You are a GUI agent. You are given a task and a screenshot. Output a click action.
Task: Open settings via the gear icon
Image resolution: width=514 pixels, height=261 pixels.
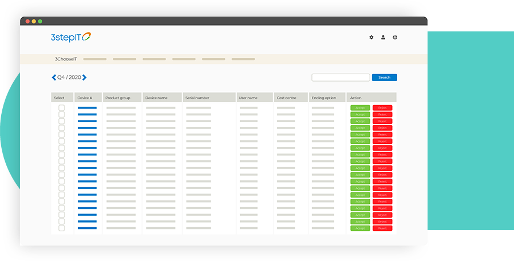tap(371, 37)
